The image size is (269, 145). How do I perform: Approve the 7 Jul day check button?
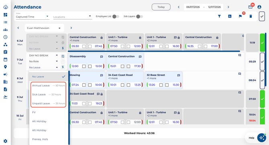pyautogui.click(x=262, y=61)
